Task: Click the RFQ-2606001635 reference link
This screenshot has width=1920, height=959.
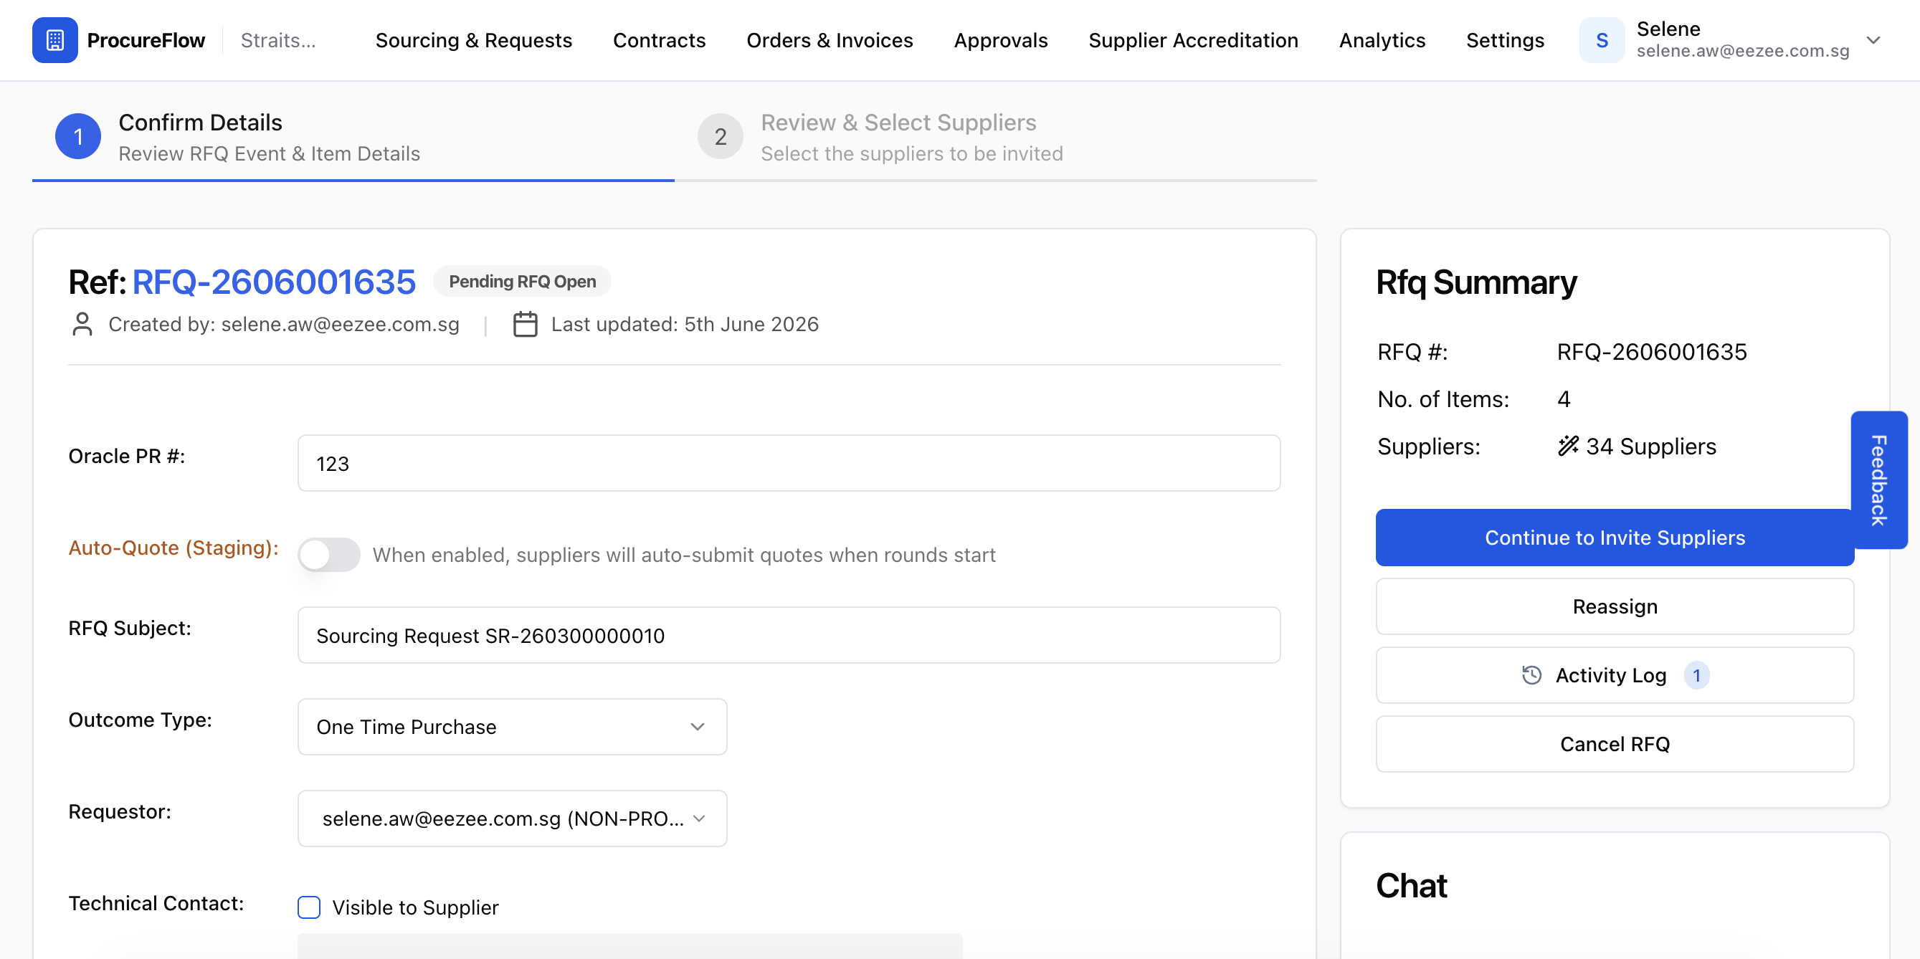Action: point(274,282)
